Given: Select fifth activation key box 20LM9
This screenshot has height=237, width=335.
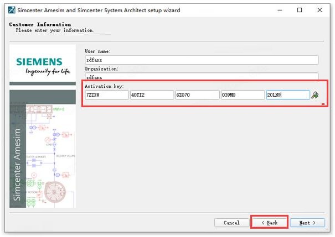Looking at the screenshot, I should pyautogui.click(x=288, y=95).
